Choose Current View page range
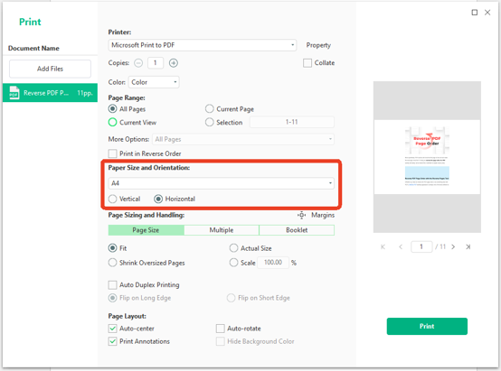This screenshot has width=501, height=371. point(112,123)
